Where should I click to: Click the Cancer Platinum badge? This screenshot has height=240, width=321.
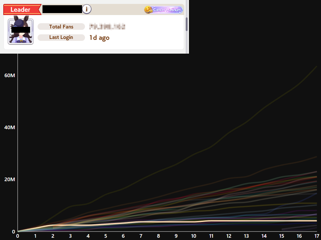pos(163,9)
